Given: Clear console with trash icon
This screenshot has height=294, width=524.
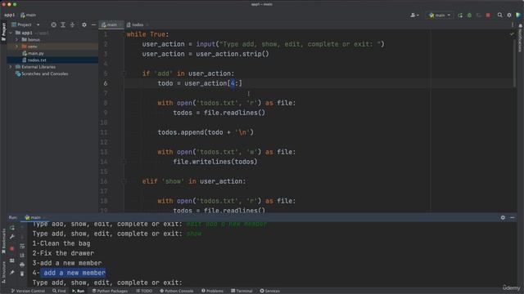Looking at the screenshot, I should coord(22,274).
